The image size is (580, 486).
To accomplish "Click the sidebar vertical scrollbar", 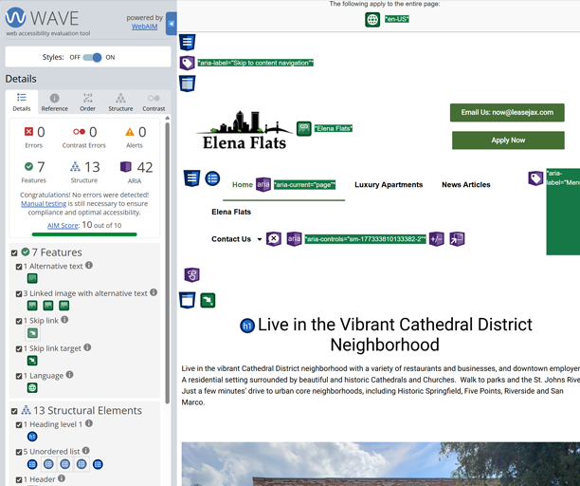I will (x=167, y=263).
